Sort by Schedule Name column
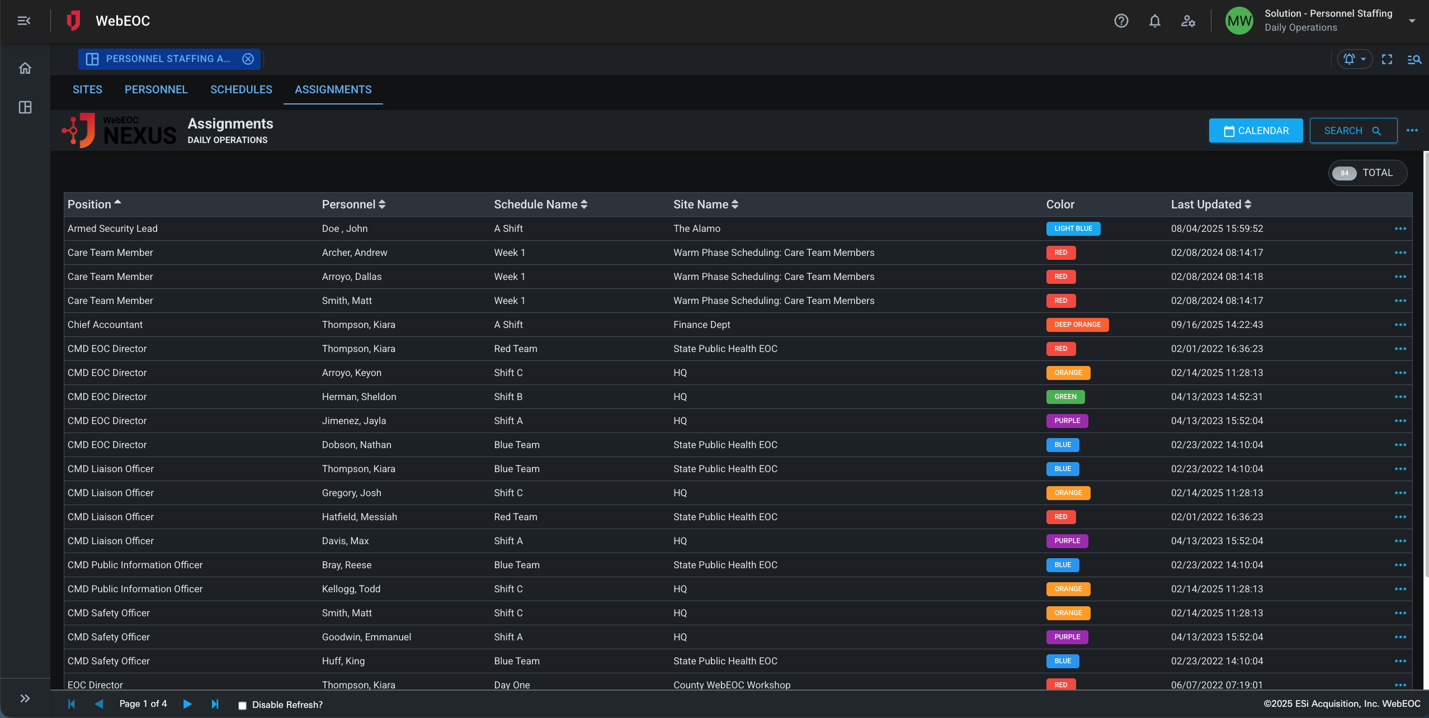Screen dimensions: 1429x718 click(540, 205)
